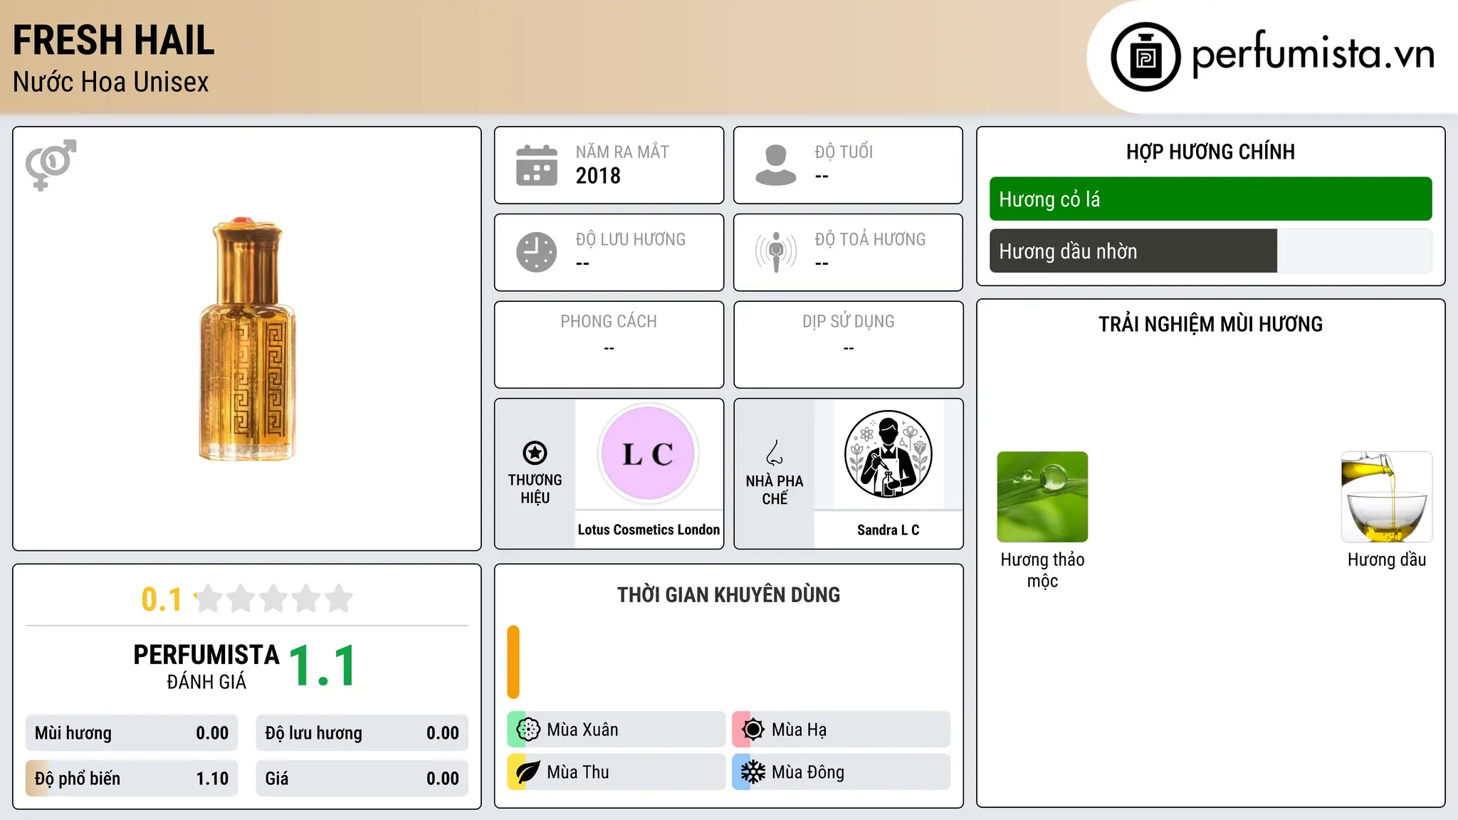Click the Hương cỏ lá accord bar

pyautogui.click(x=1210, y=199)
